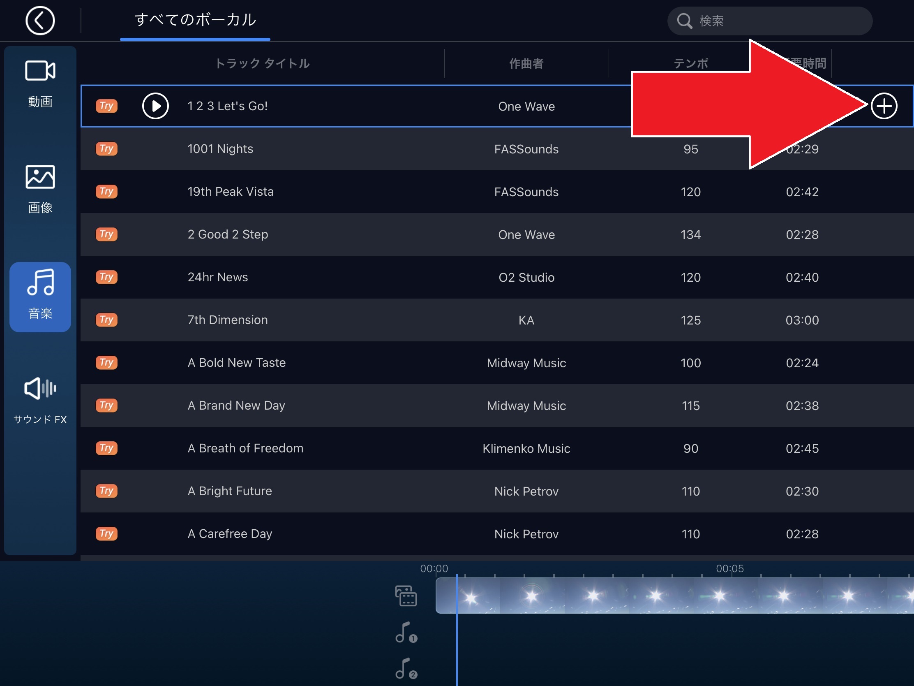Add 1 2 3 Let's Go! with plus icon
The height and width of the screenshot is (686, 914).
[884, 106]
